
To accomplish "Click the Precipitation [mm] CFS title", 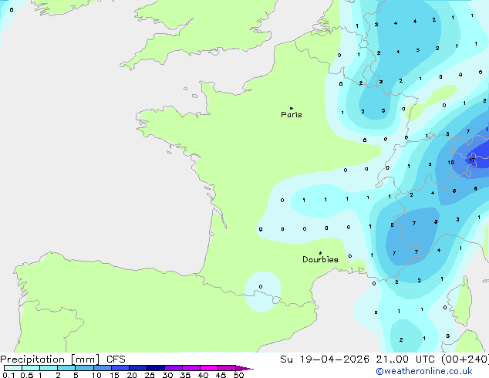I will 62,359.
